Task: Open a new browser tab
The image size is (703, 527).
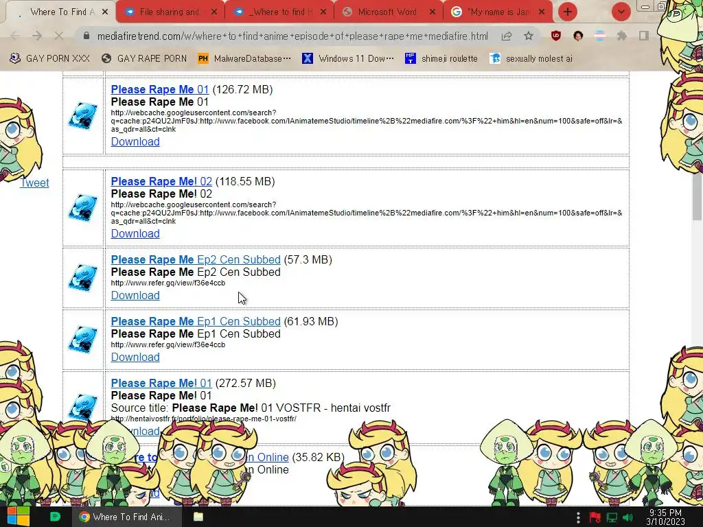Action: pyautogui.click(x=568, y=12)
